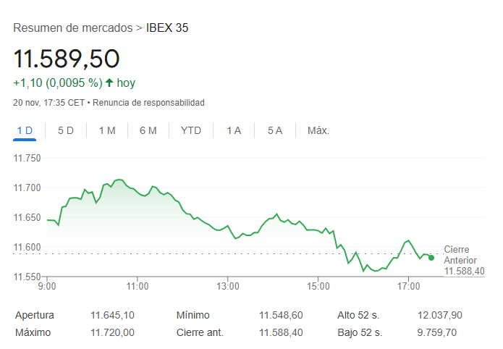The image size is (503, 349).
Task: Open the Resumen de mercados link
Action: point(72,28)
